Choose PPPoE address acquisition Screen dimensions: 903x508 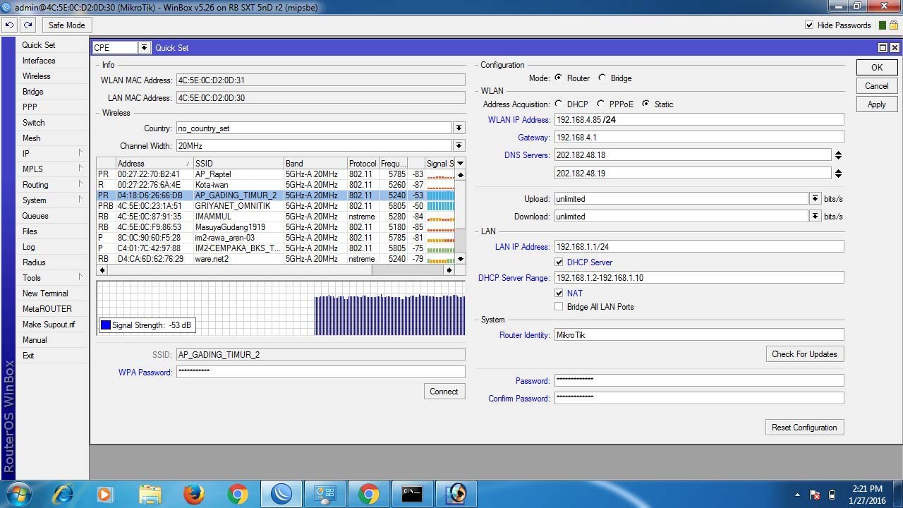tap(601, 104)
